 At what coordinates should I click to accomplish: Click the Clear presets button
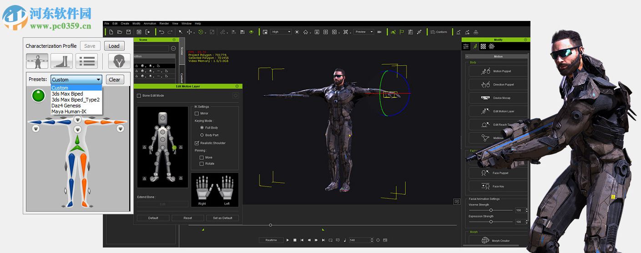coord(115,80)
